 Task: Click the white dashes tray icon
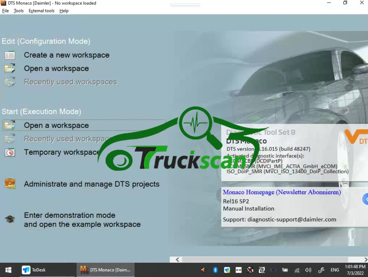(239, 270)
